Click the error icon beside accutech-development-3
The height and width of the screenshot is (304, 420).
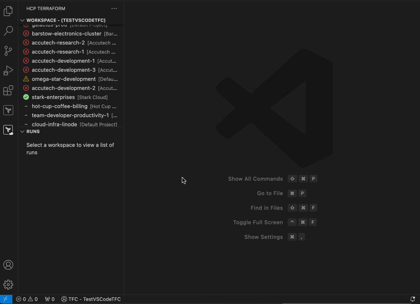(26, 70)
